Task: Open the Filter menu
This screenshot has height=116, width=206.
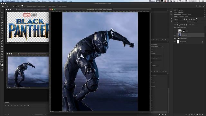Action: pyautogui.click(x=49, y=1)
